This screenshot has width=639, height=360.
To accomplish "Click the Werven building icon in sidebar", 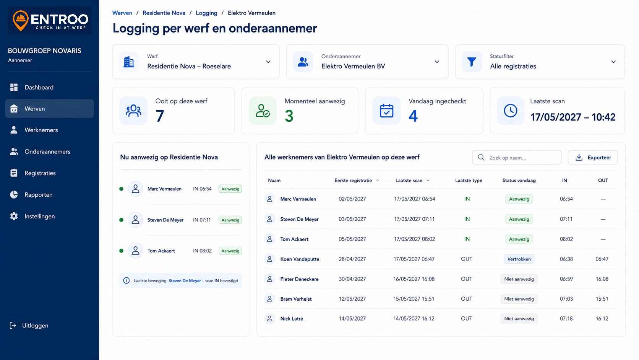I will [14, 109].
